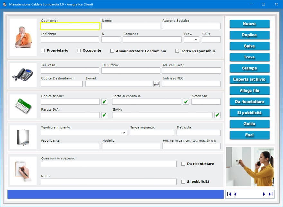This screenshot has width=283, height=207.
Task: Click the telephone picture
Action: tap(23, 75)
